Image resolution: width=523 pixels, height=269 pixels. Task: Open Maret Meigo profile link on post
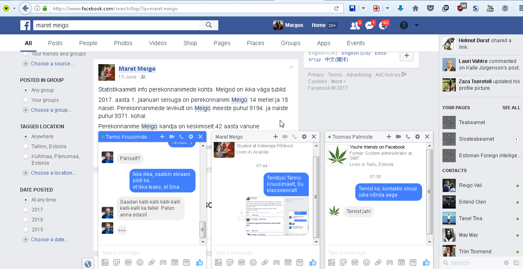pos(137,69)
